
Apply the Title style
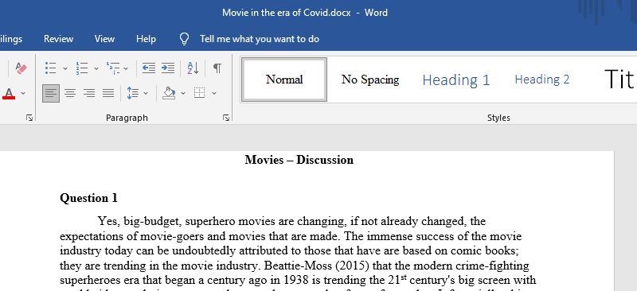click(x=619, y=80)
